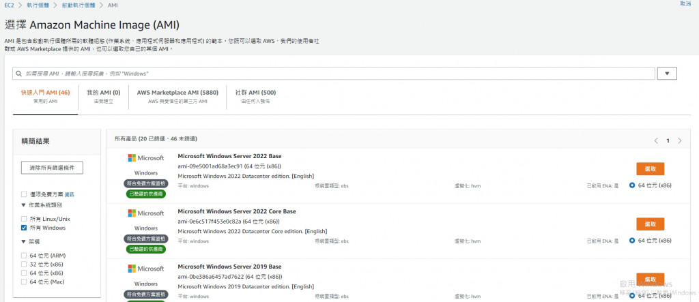Uncheck the 所有 Windows checkbox
Screen dimensions: 699x302
click(x=24, y=228)
